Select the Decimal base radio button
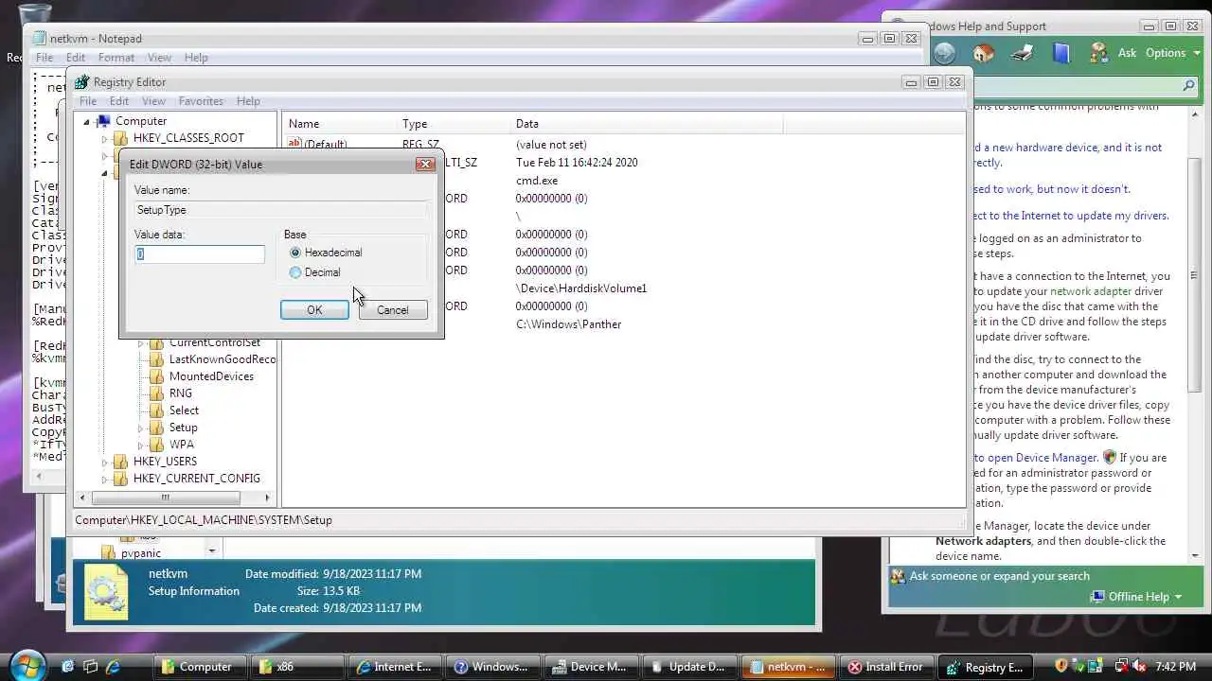 (x=295, y=272)
